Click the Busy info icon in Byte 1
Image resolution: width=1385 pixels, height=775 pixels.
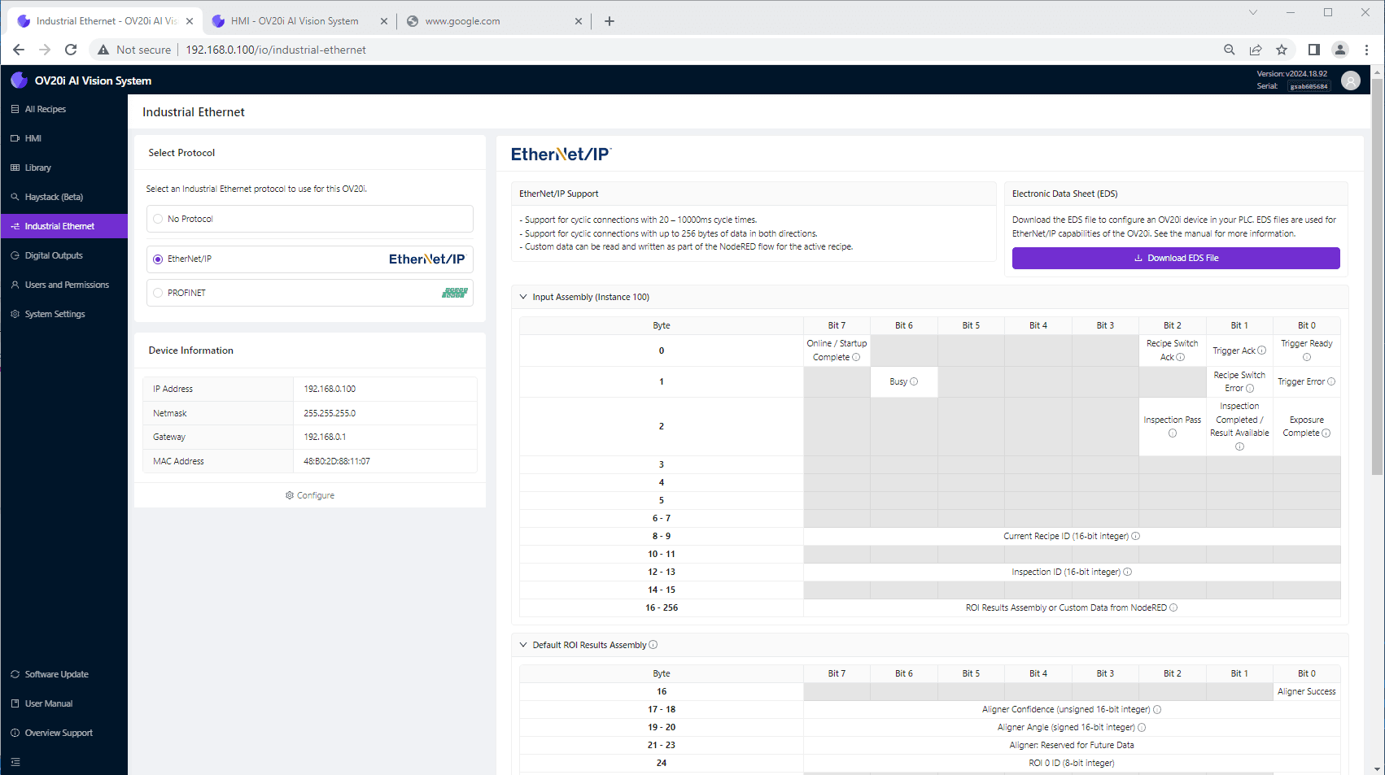point(914,381)
